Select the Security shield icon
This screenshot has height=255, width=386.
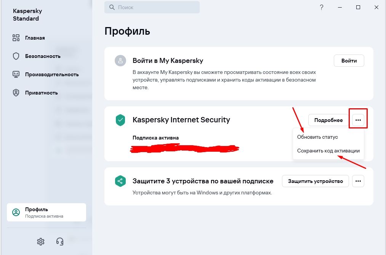(x=16, y=56)
